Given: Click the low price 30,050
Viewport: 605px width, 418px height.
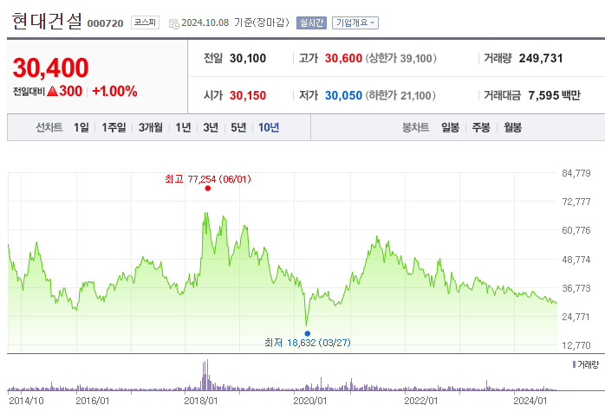Looking at the screenshot, I should click(x=343, y=95).
